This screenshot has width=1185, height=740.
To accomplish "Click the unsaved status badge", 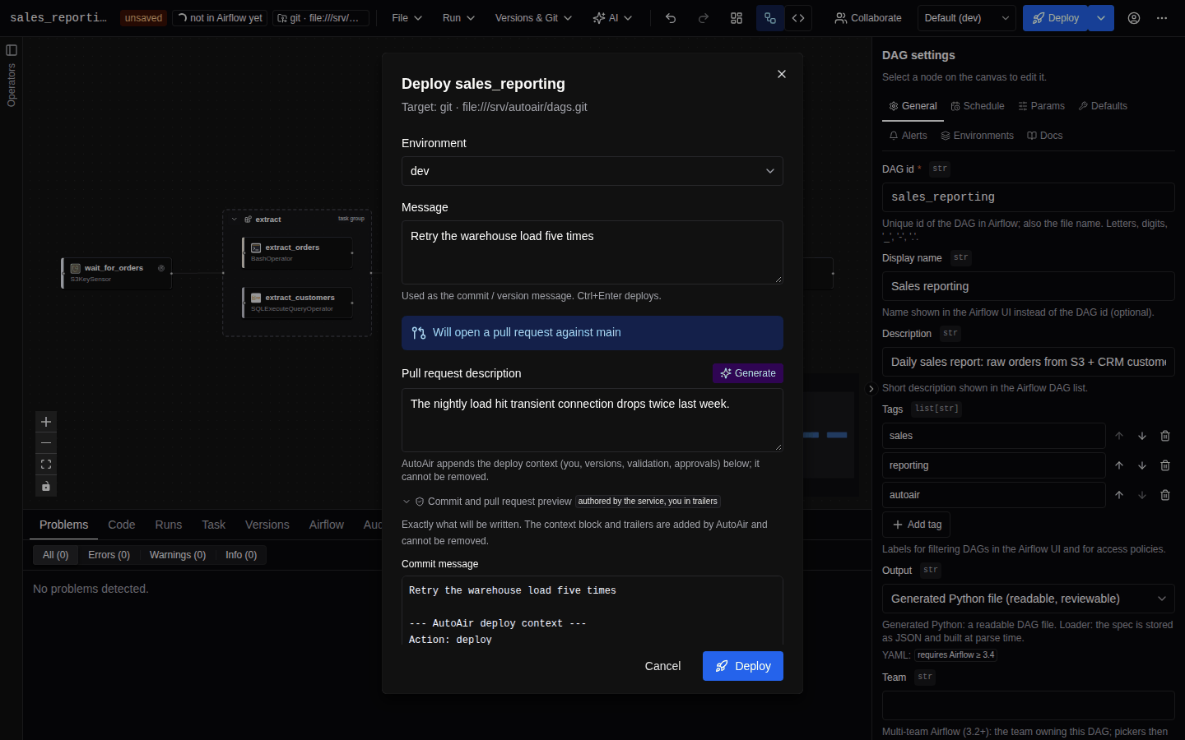I will 143,18.
